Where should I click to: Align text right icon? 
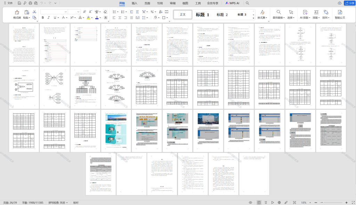[x=126, y=17]
